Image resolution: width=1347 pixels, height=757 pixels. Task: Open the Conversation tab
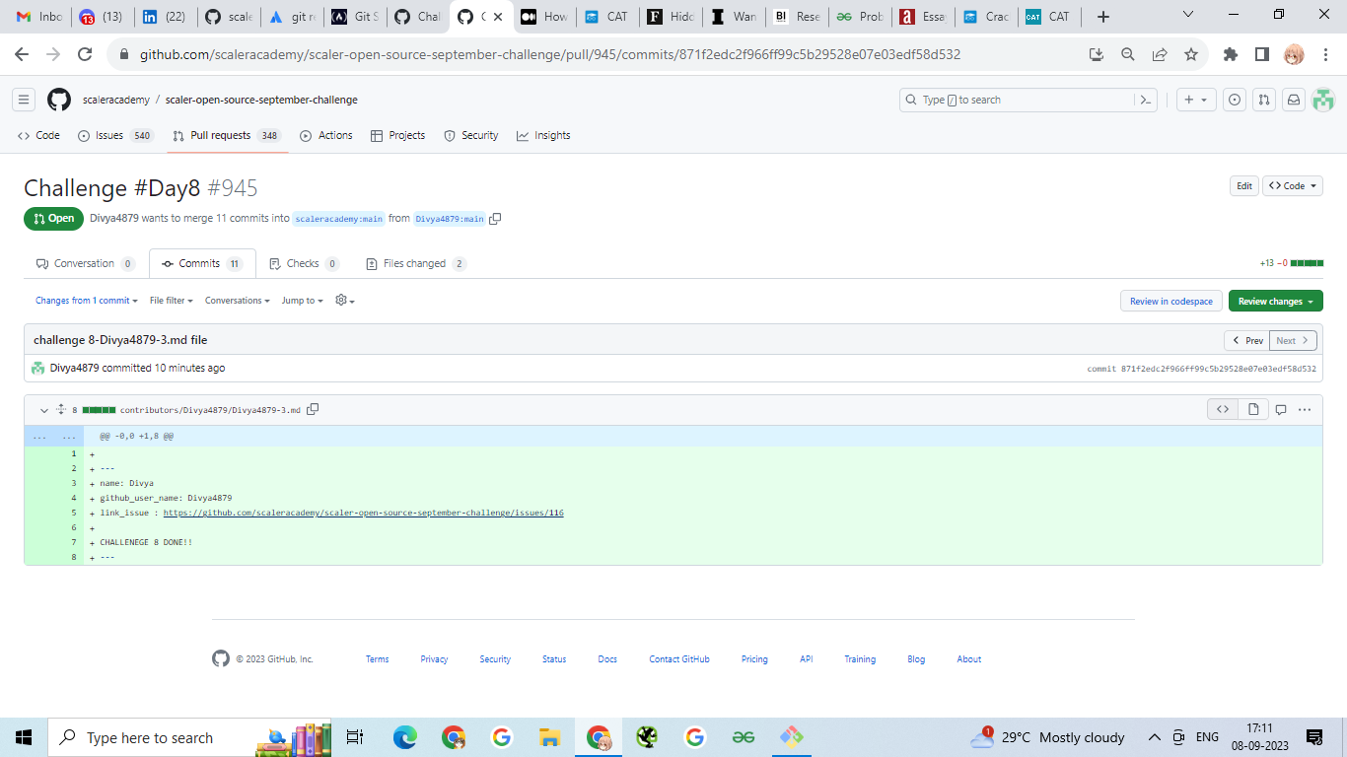click(86, 263)
